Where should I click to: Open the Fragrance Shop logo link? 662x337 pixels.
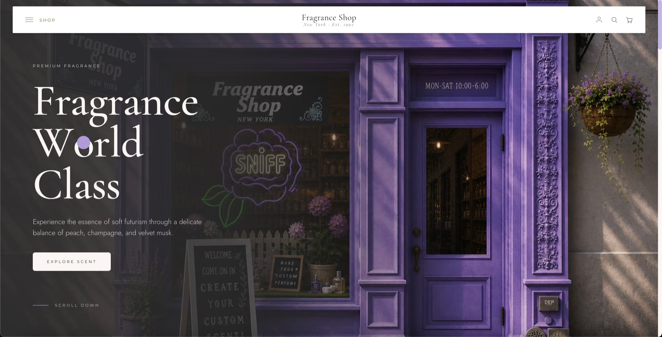(x=329, y=20)
